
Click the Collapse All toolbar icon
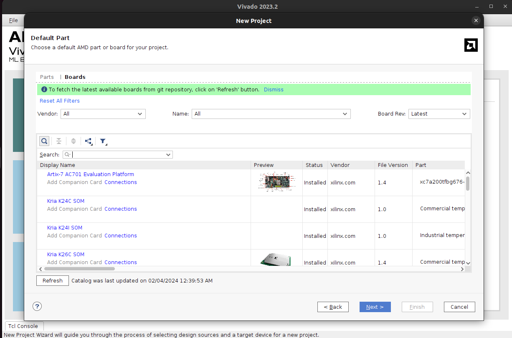[x=59, y=141]
